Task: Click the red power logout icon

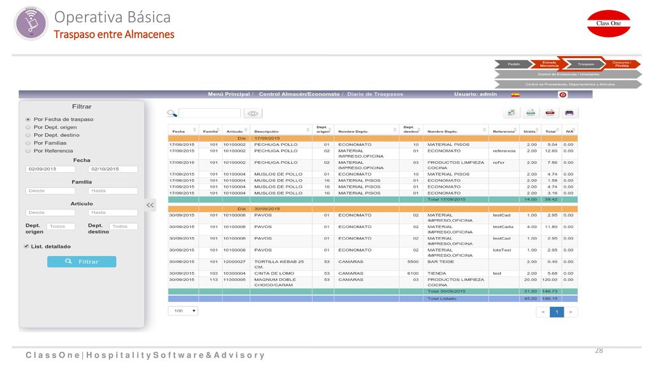Action: pos(562,94)
